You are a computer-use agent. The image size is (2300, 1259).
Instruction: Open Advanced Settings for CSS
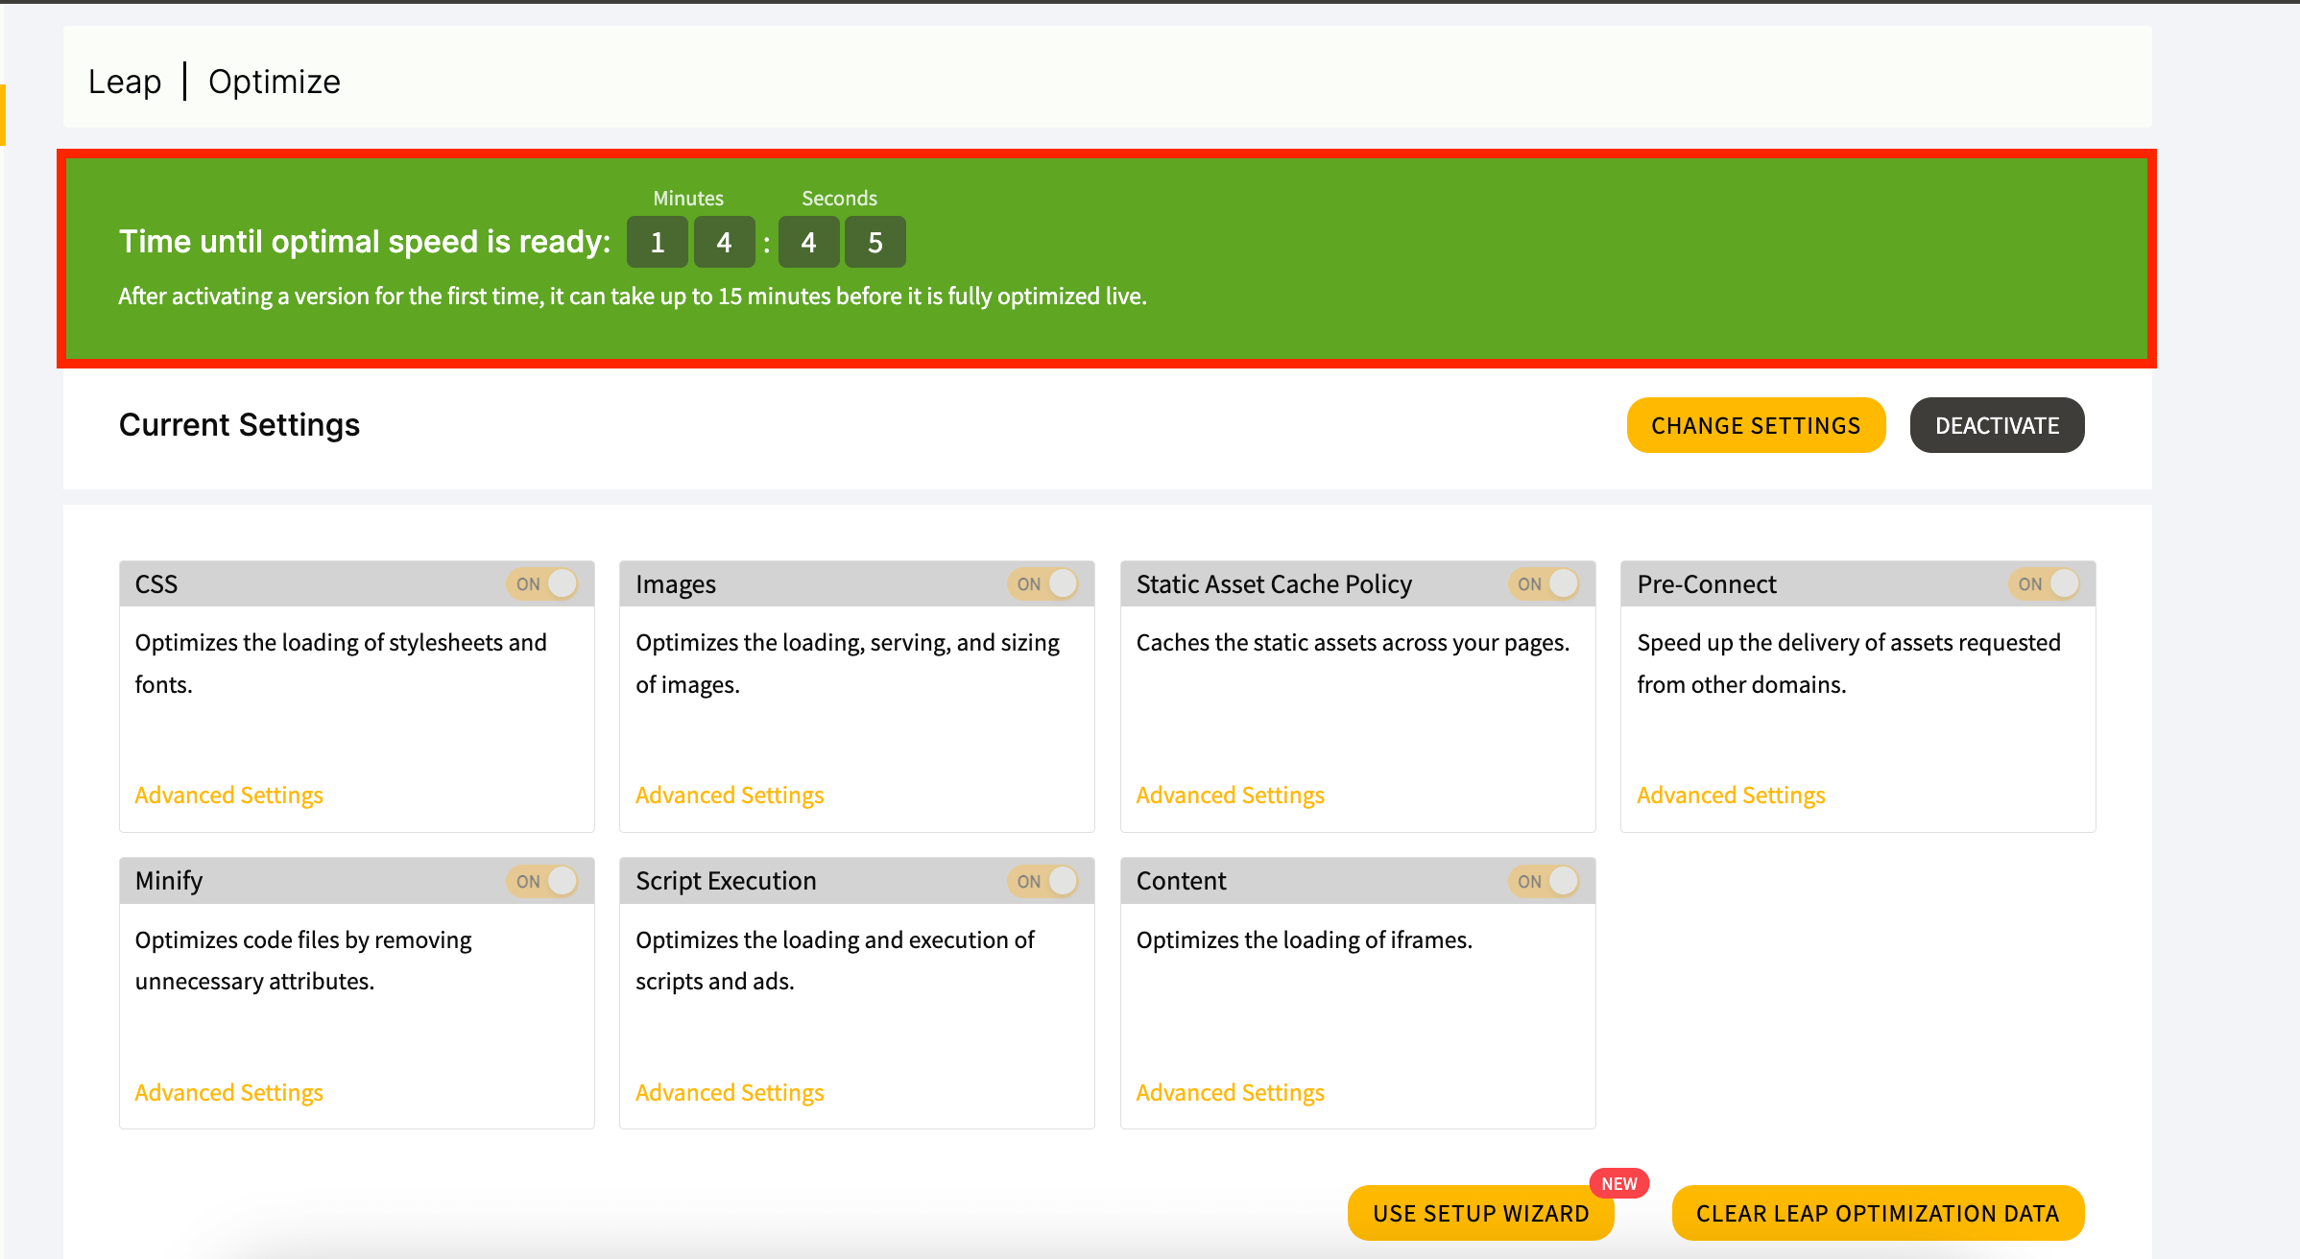[228, 796]
